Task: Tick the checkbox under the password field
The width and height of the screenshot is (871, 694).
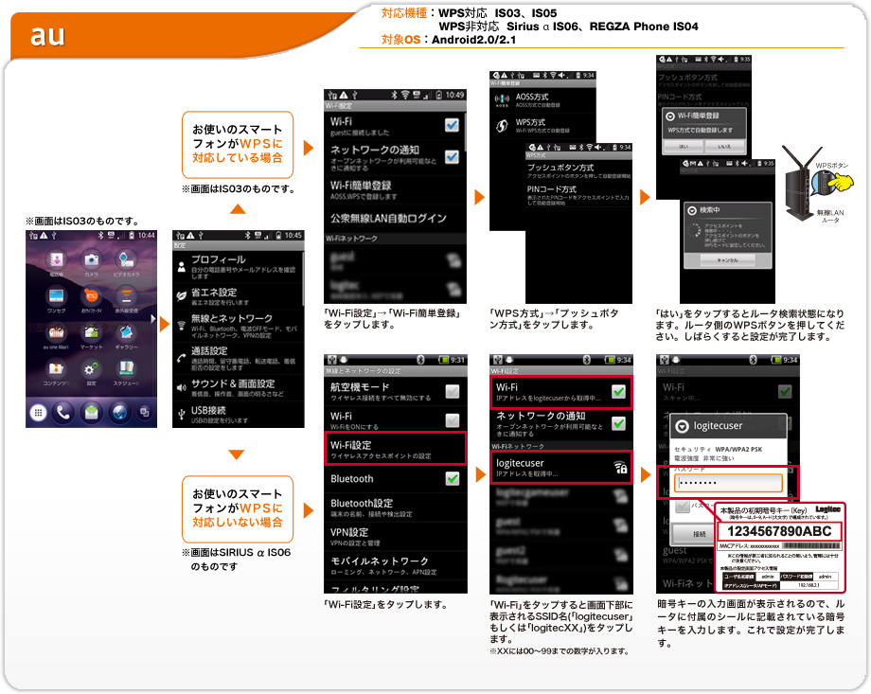Action: point(682,507)
